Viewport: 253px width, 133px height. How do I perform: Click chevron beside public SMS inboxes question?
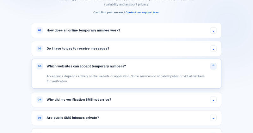213,118
